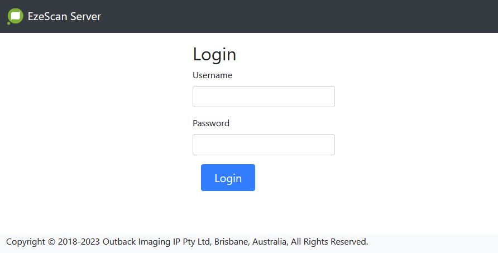Click empty area of dark header bar

pyautogui.click(x=299, y=16)
